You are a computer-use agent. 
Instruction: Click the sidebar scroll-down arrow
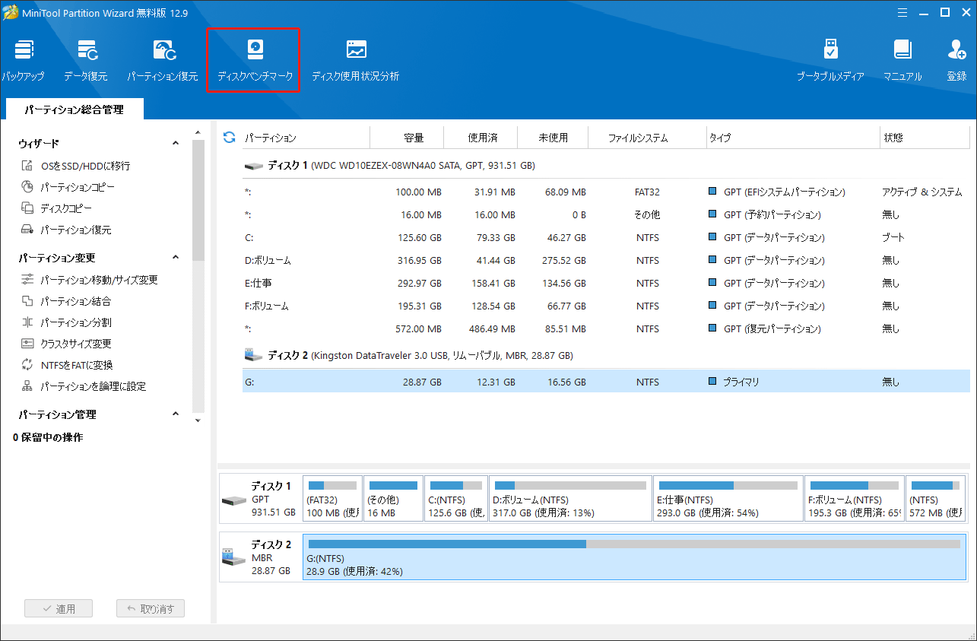point(198,420)
